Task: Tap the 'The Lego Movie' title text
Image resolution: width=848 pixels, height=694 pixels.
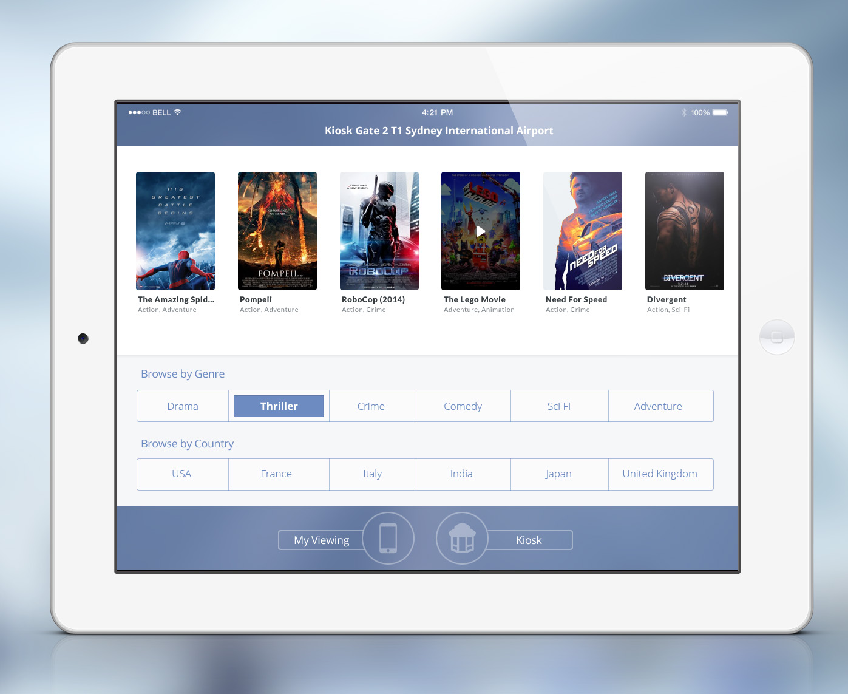Action: click(x=475, y=299)
